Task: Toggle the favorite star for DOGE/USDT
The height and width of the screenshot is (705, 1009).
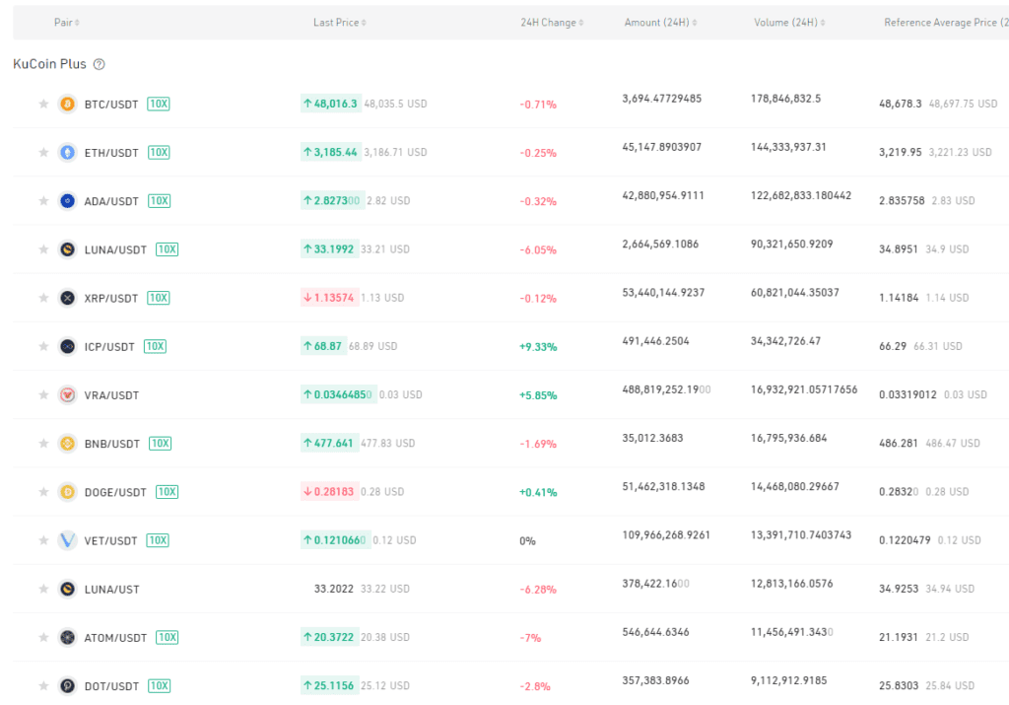Action: 43,492
